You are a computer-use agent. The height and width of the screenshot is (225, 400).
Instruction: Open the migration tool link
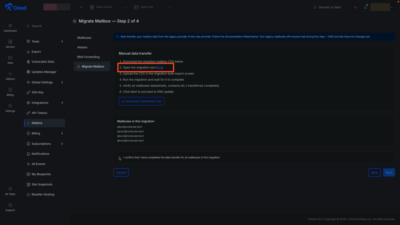(x=159, y=68)
